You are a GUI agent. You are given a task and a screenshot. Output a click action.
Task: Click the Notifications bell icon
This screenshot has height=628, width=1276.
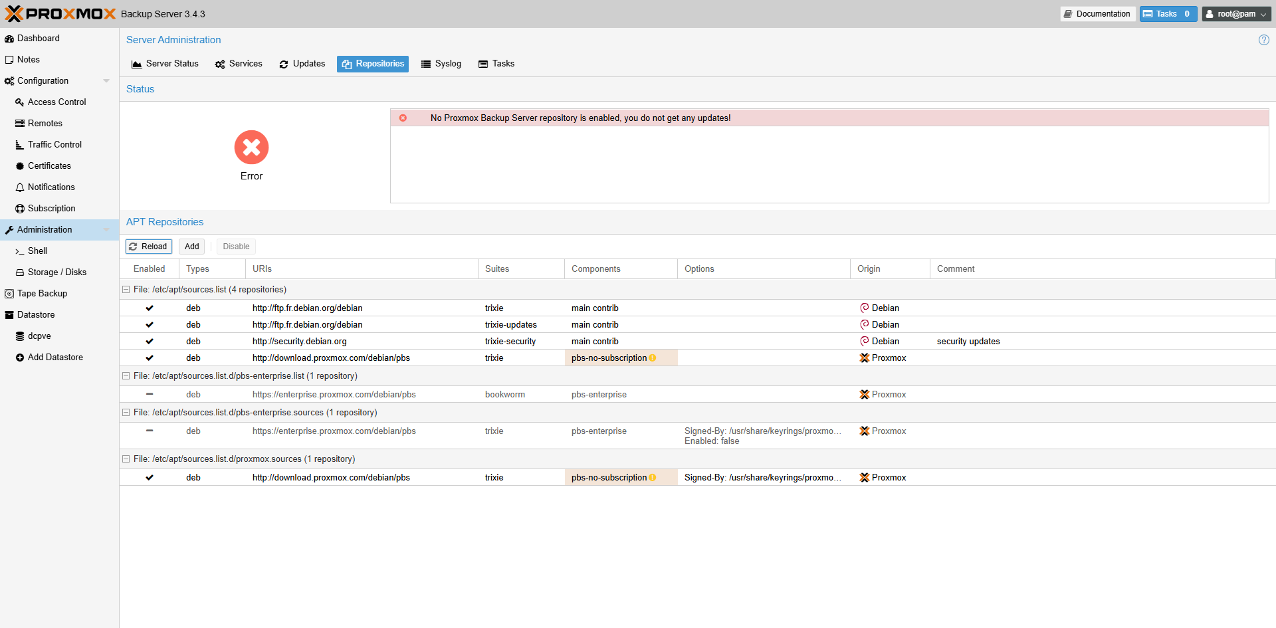(x=20, y=187)
